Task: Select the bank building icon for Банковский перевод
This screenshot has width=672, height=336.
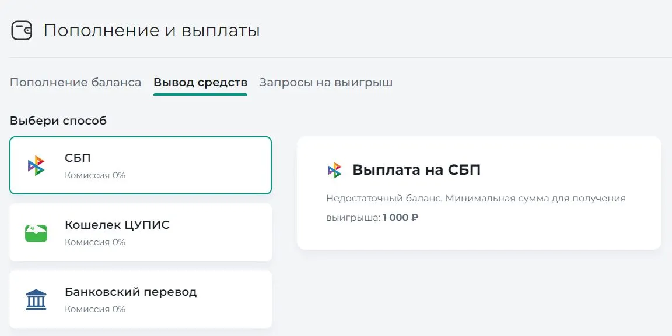Action: click(x=36, y=299)
